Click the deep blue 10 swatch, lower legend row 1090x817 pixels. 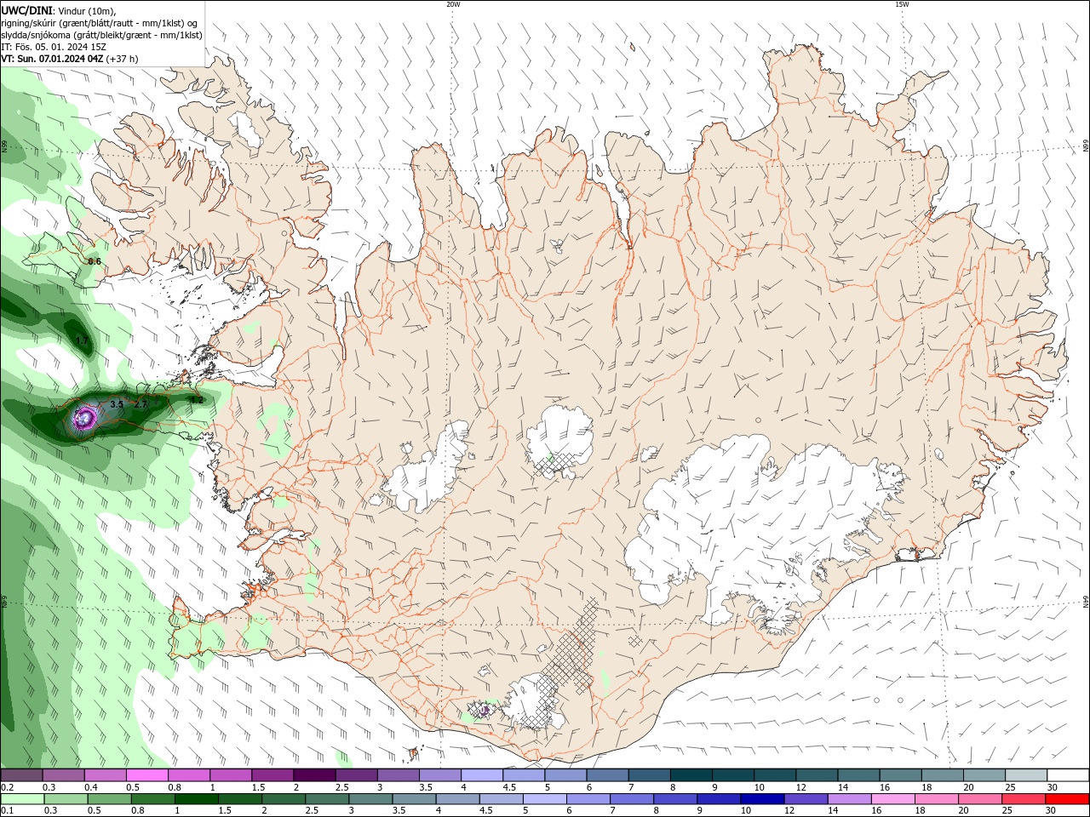761,799
